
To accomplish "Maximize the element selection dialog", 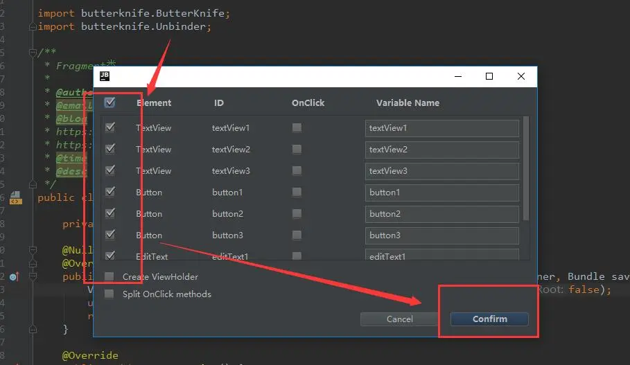I will (489, 76).
